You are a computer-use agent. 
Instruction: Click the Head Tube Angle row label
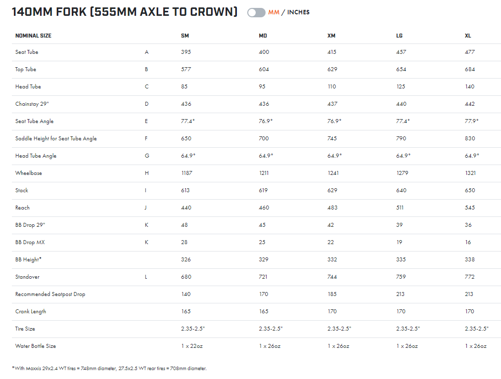pos(36,156)
